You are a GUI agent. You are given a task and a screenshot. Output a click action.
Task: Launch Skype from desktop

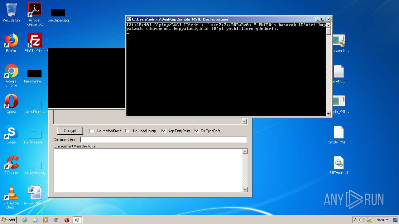pyautogui.click(x=11, y=134)
